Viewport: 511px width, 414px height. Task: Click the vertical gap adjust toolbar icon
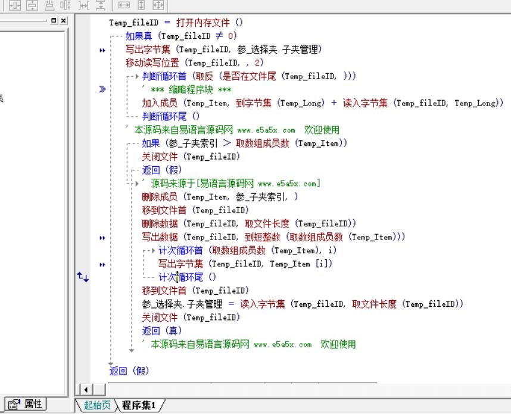pyautogui.click(x=101, y=5)
